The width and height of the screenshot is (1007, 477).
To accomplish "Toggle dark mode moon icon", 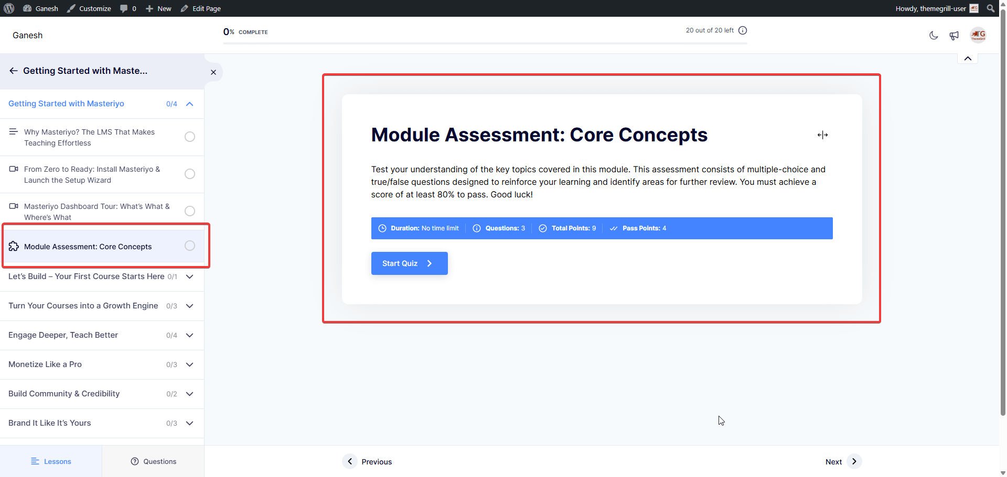I will click(934, 36).
